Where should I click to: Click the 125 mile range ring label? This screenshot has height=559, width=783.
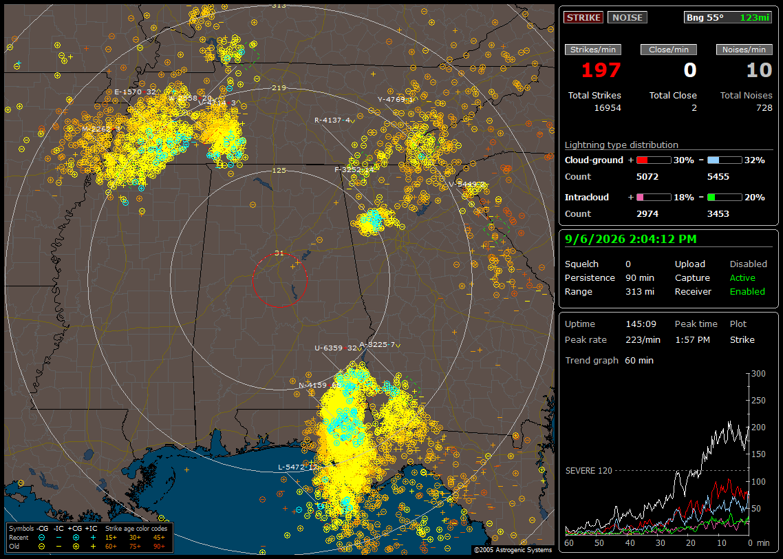click(279, 170)
